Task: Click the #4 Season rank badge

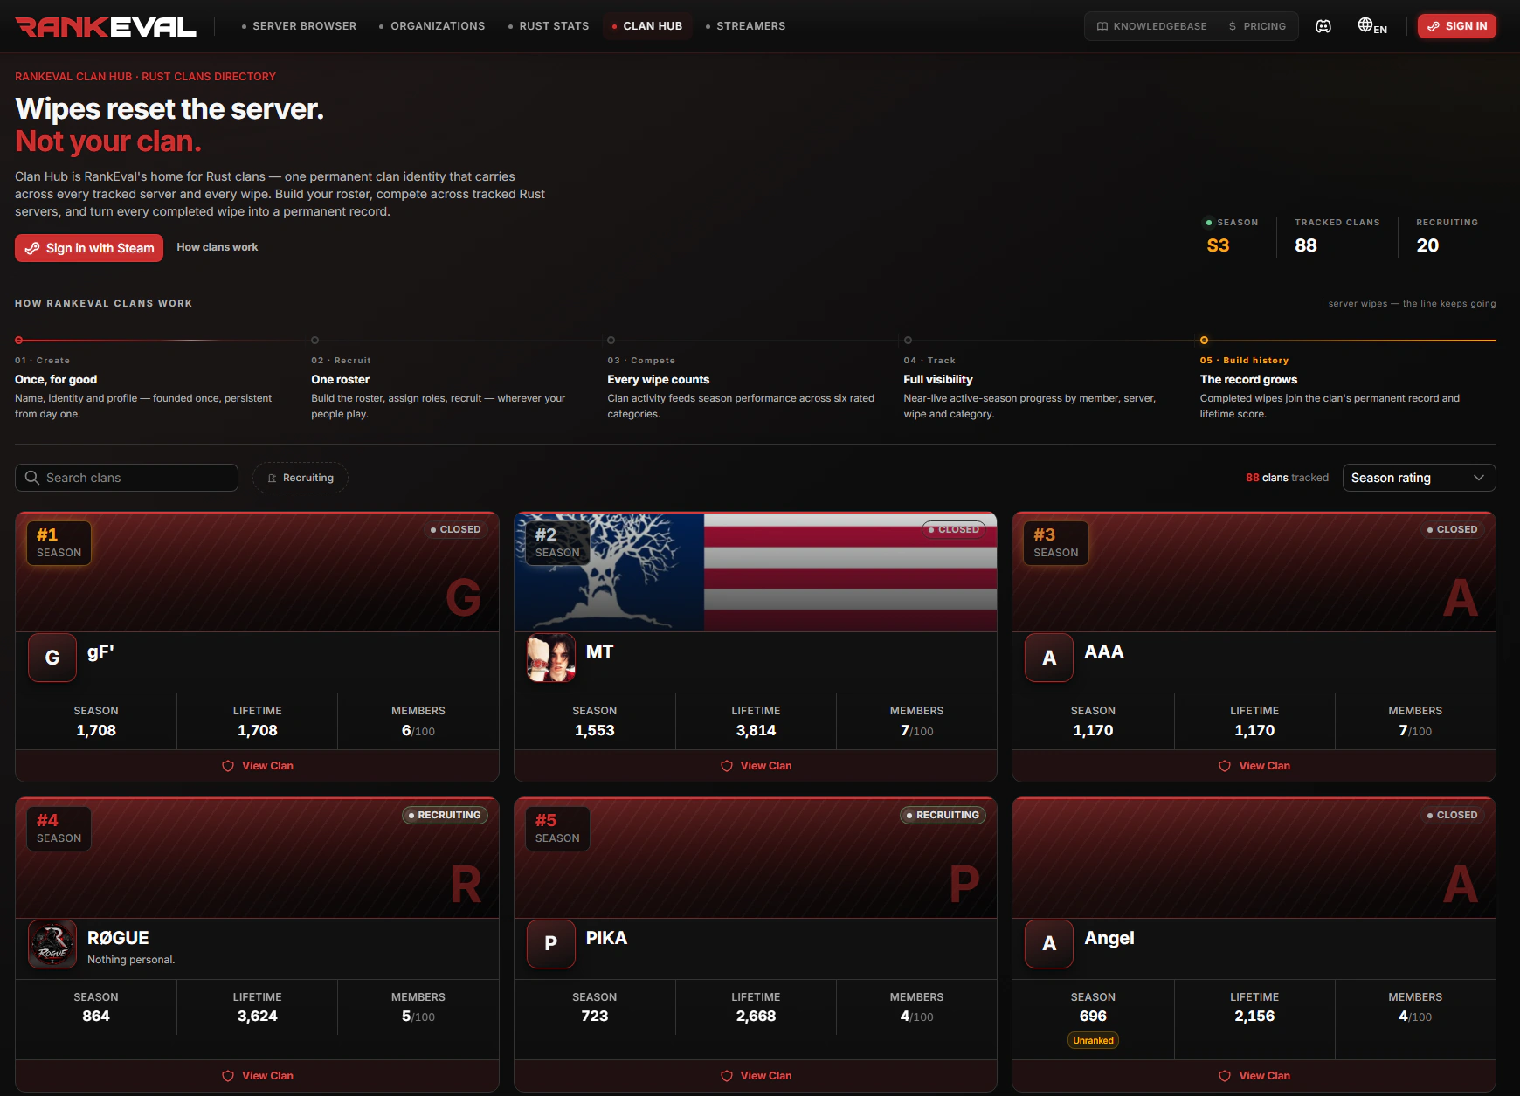Action: coord(59,829)
